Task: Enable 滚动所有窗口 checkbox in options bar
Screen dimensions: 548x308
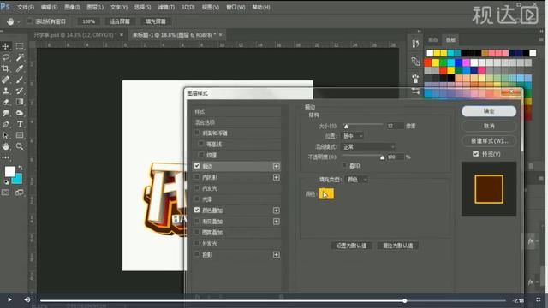Action: pos(30,21)
